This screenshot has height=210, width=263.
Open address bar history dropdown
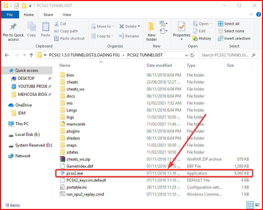pyautogui.click(x=186, y=55)
